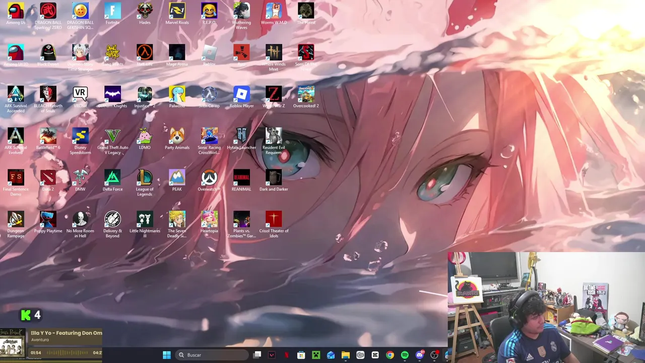Open the Marvel Rivals shortcut
The image size is (645, 363).
point(177,14)
